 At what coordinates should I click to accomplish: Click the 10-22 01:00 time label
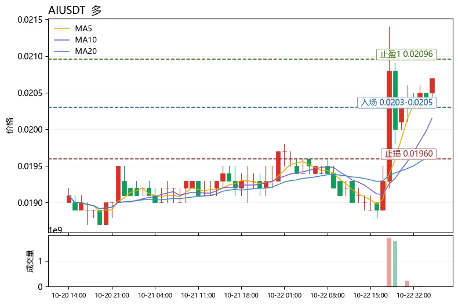coord(285,295)
